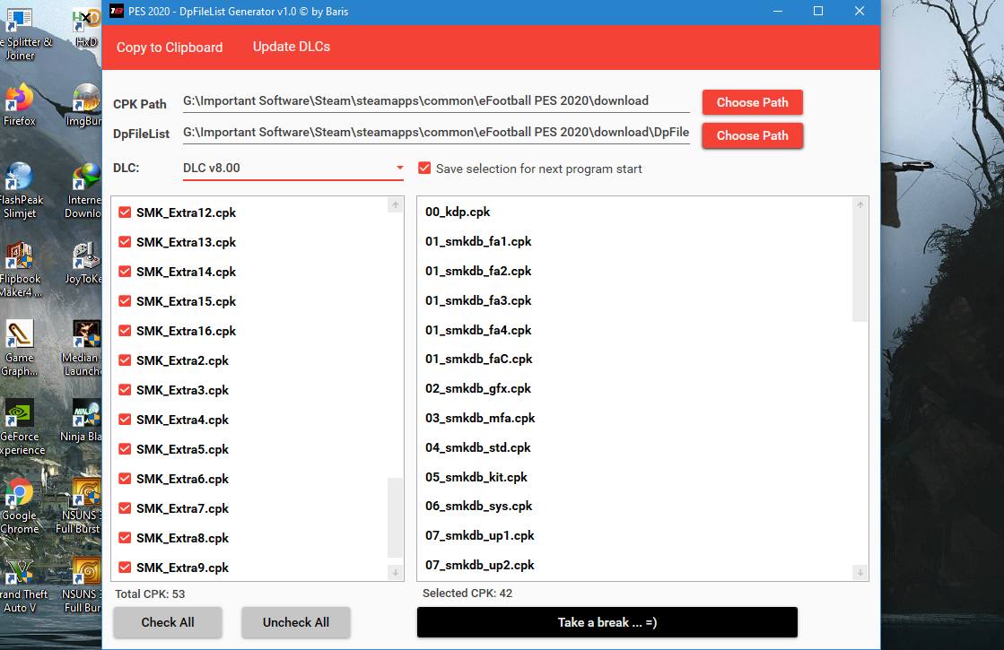Select the File Splitter & Joiner desktop icon
1004x650 pixels.
point(23,35)
